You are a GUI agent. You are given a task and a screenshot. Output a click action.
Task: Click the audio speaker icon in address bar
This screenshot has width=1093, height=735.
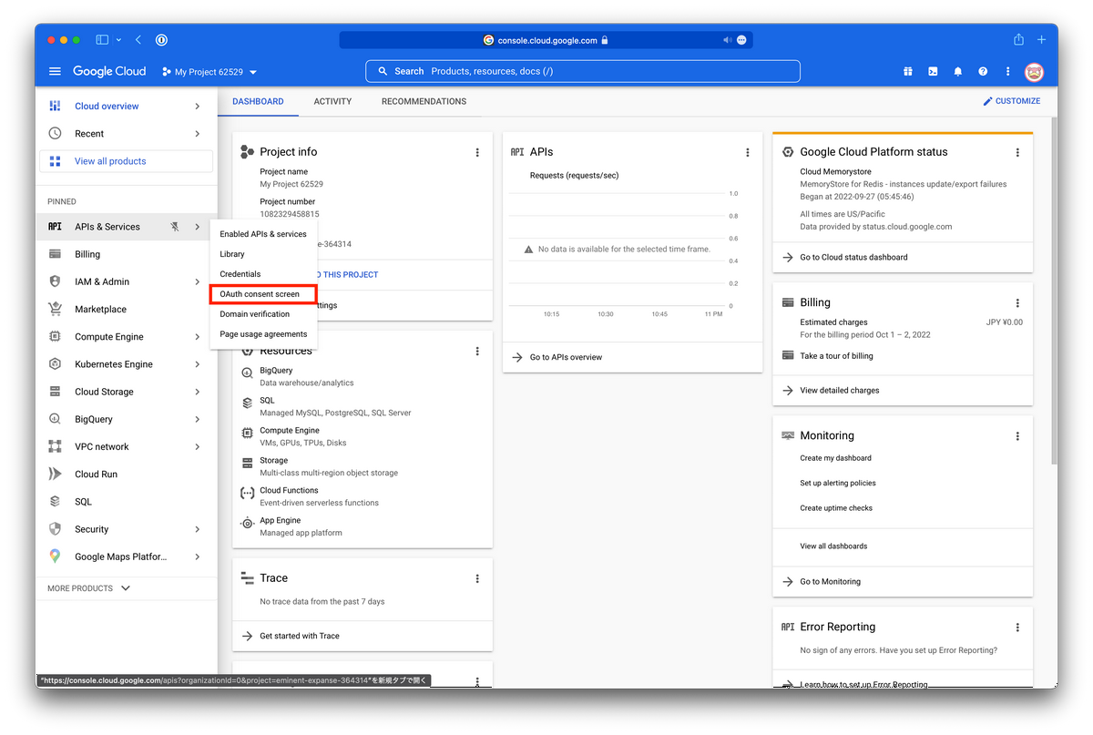(x=727, y=40)
